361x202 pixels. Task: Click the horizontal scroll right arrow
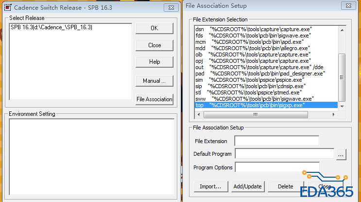pos(333,114)
